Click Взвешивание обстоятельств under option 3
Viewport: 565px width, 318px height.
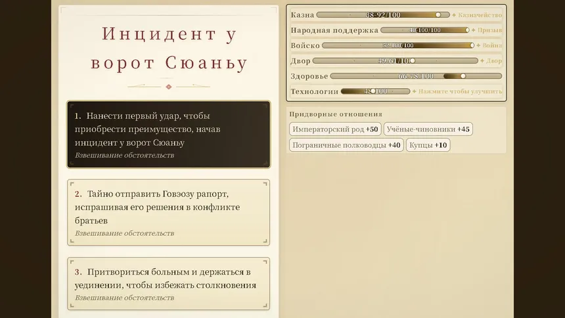125,298
